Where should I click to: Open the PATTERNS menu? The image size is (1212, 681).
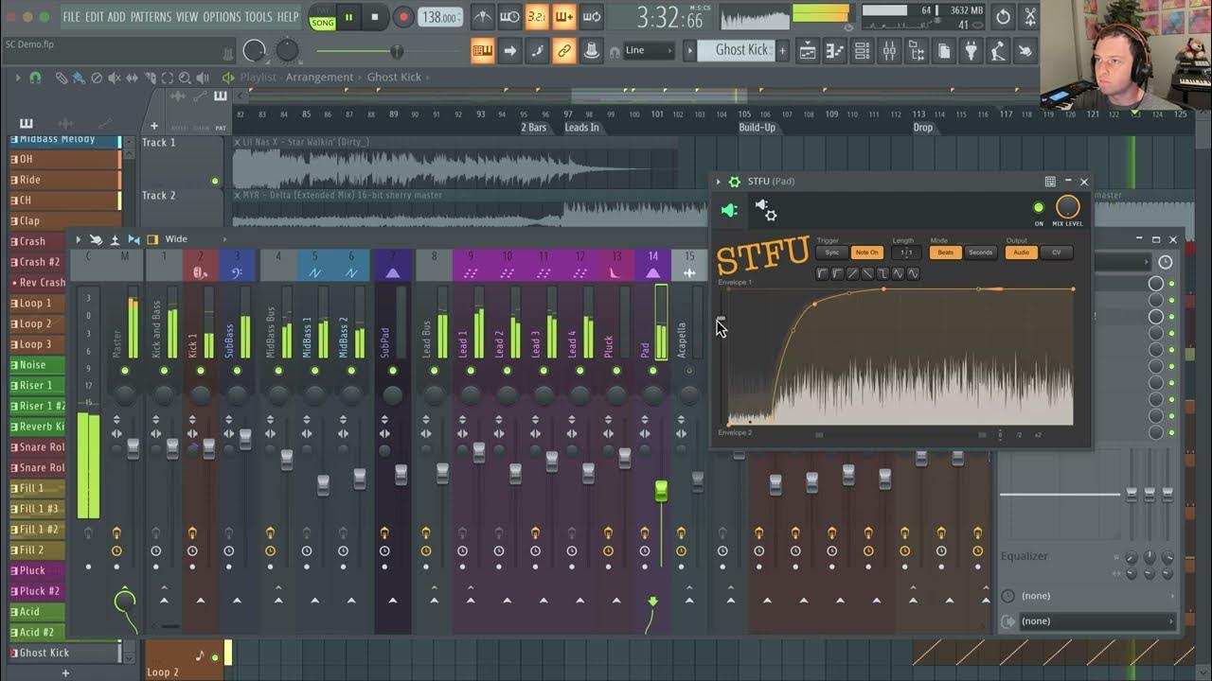coord(151,17)
